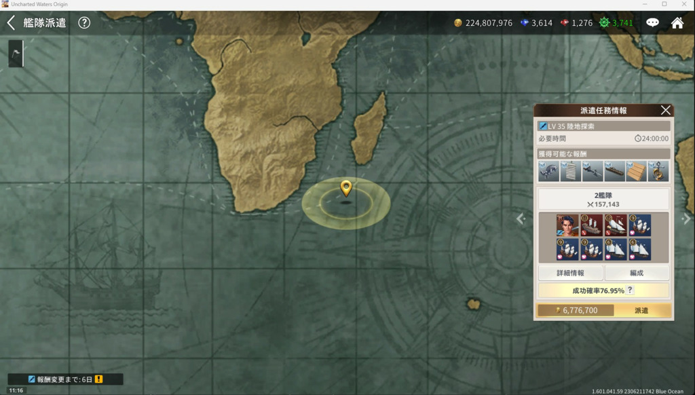This screenshot has height=395, width=695.
Task: Click the 3,614 blue gem amount
Action: [542, 22]
